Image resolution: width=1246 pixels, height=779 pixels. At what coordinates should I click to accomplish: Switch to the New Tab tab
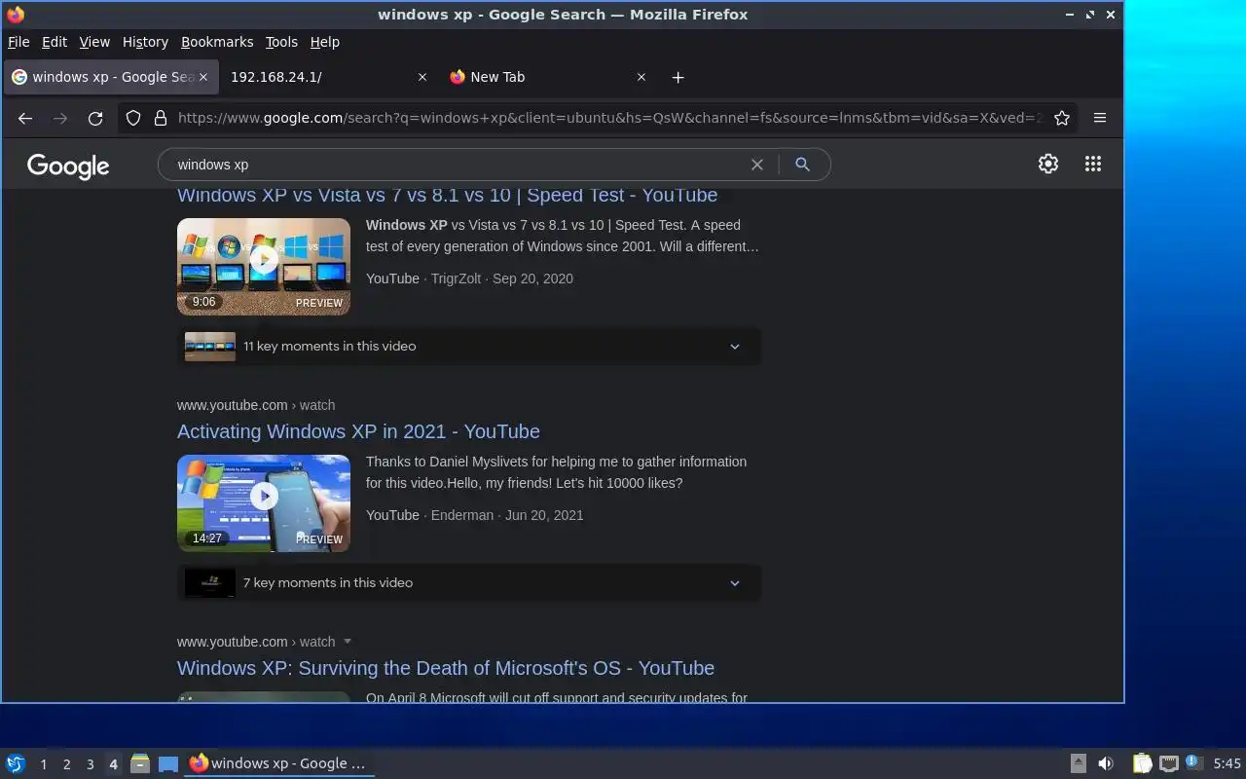coord(548,77)
